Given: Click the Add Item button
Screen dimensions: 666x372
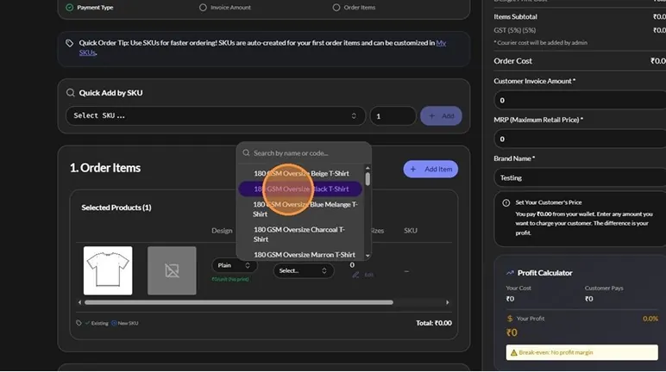Looking at the screenshot, I should pyautogui.click(x=430, y=169).
